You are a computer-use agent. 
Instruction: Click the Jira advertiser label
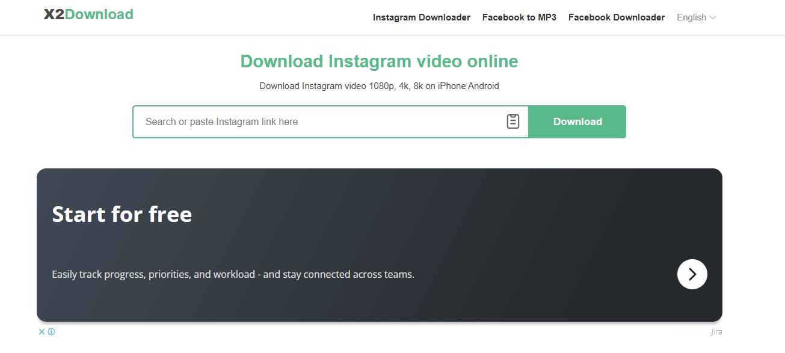click(716, 332)
